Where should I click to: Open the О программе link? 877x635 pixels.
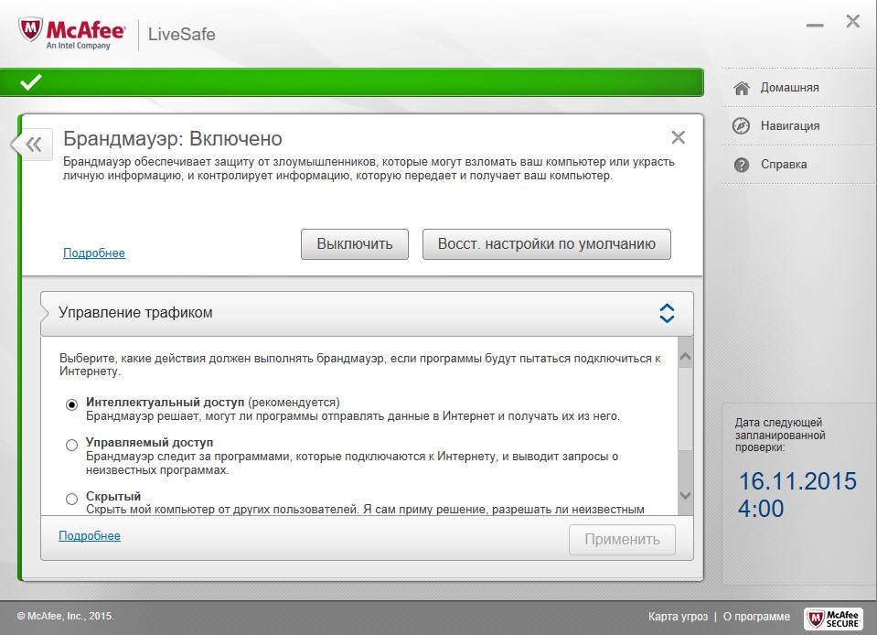tap(757, 617)
